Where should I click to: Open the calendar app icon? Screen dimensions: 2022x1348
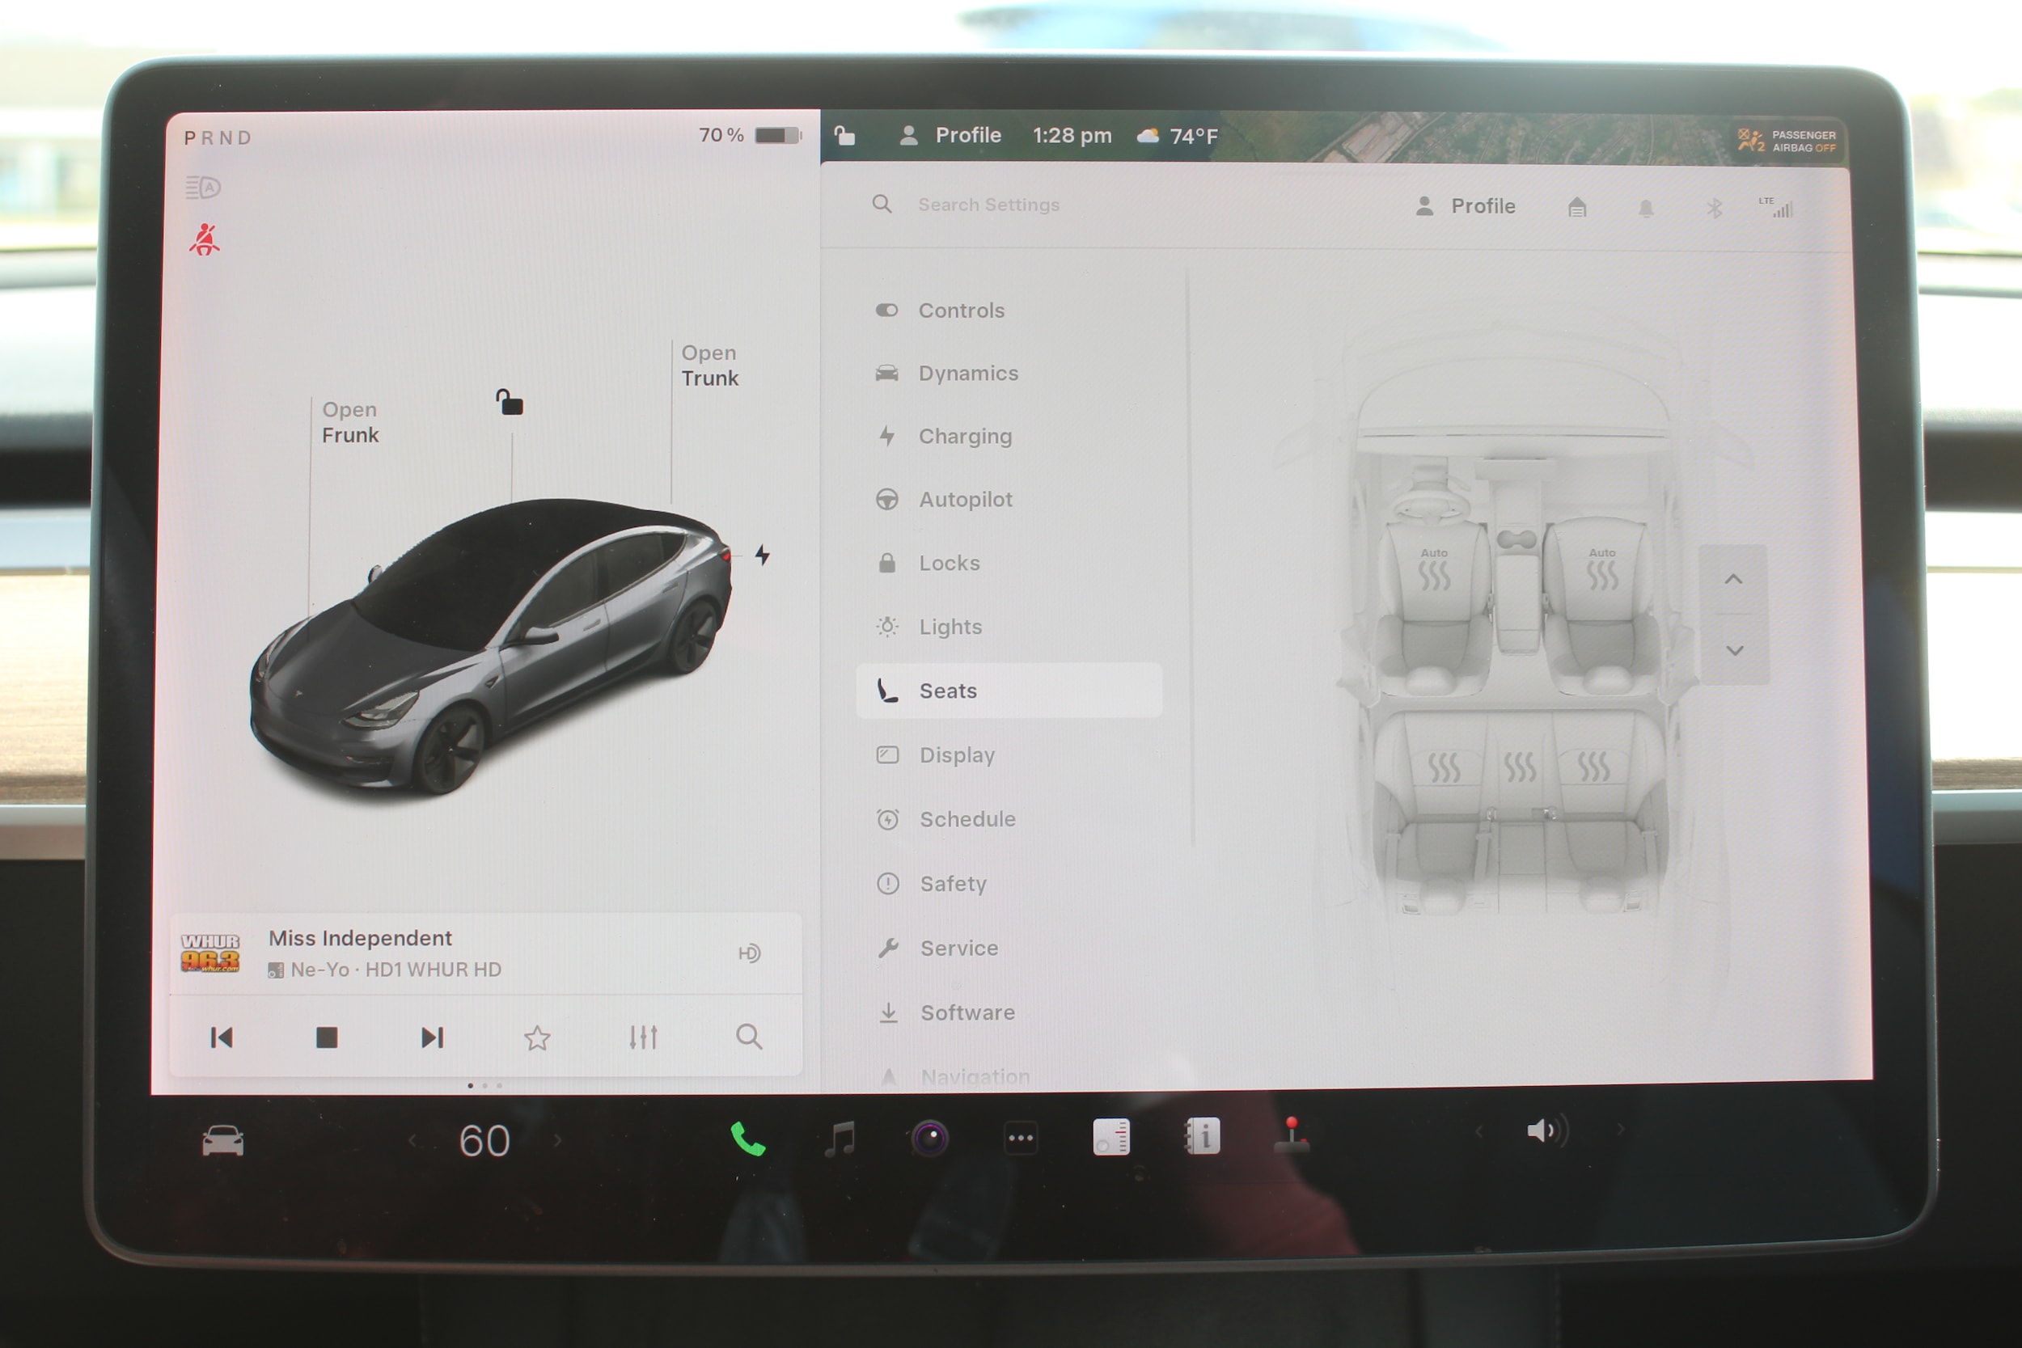1111,1135
